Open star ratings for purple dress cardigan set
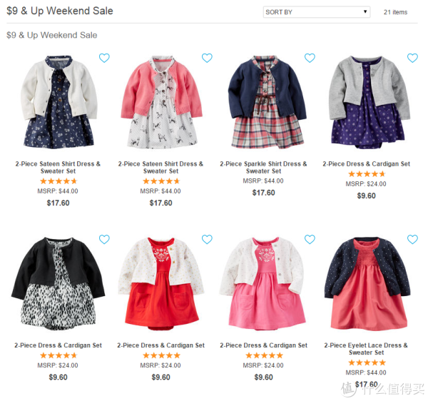 367,174
